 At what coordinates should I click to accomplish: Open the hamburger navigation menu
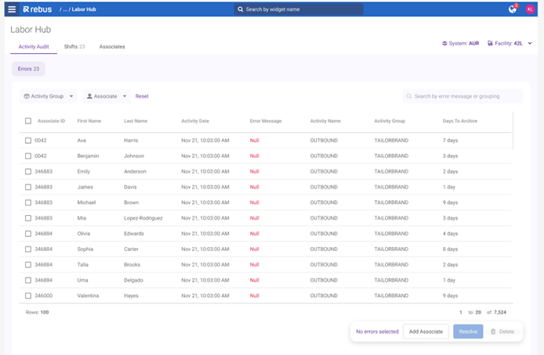click(12, 9)
